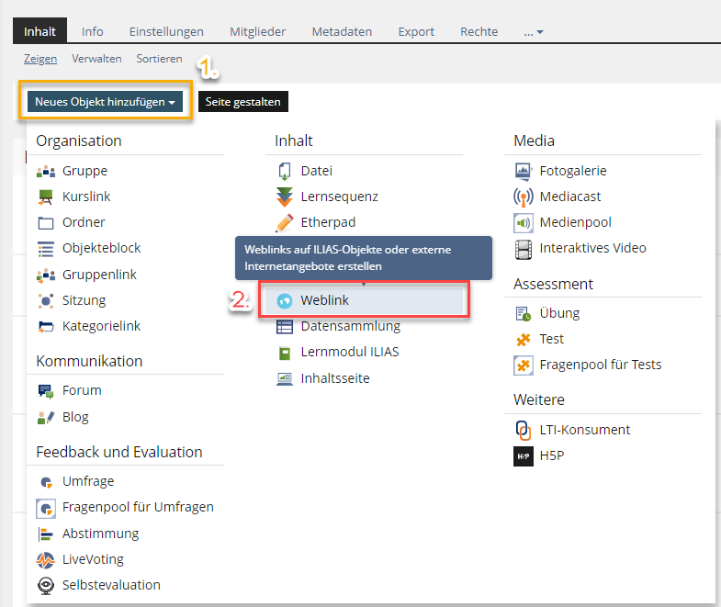Screen dimensions: 721x607
Task: Click the Lernsequenz arrows icon
Action: pos(285,197)
